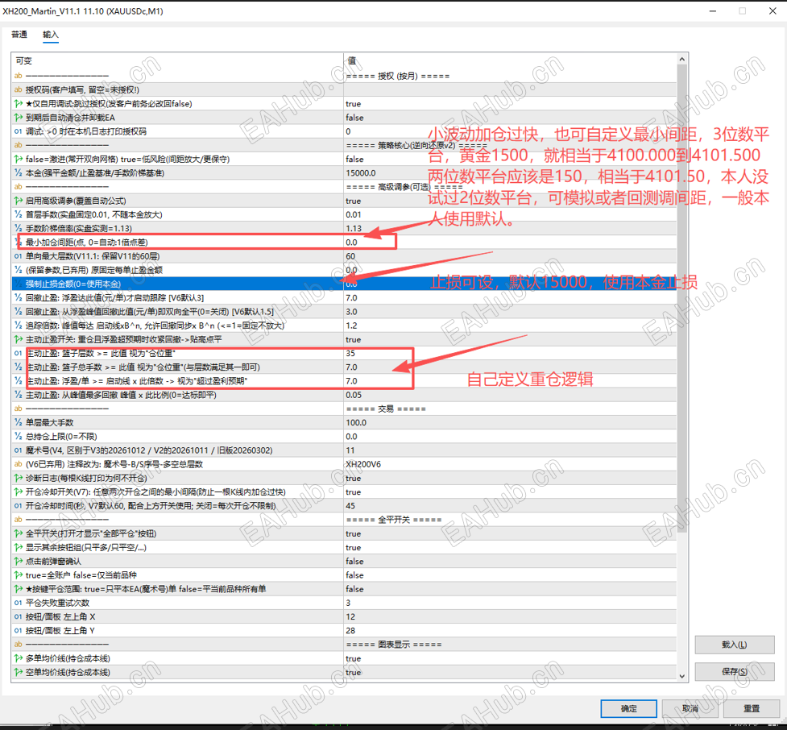Click scrollbar up arrow of parameter list
This screenshot has height=730, width=787.
coord(682,60)
